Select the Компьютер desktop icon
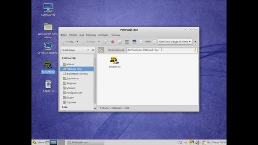This screenshot has width=258, height=145. [x=48, y=10]
